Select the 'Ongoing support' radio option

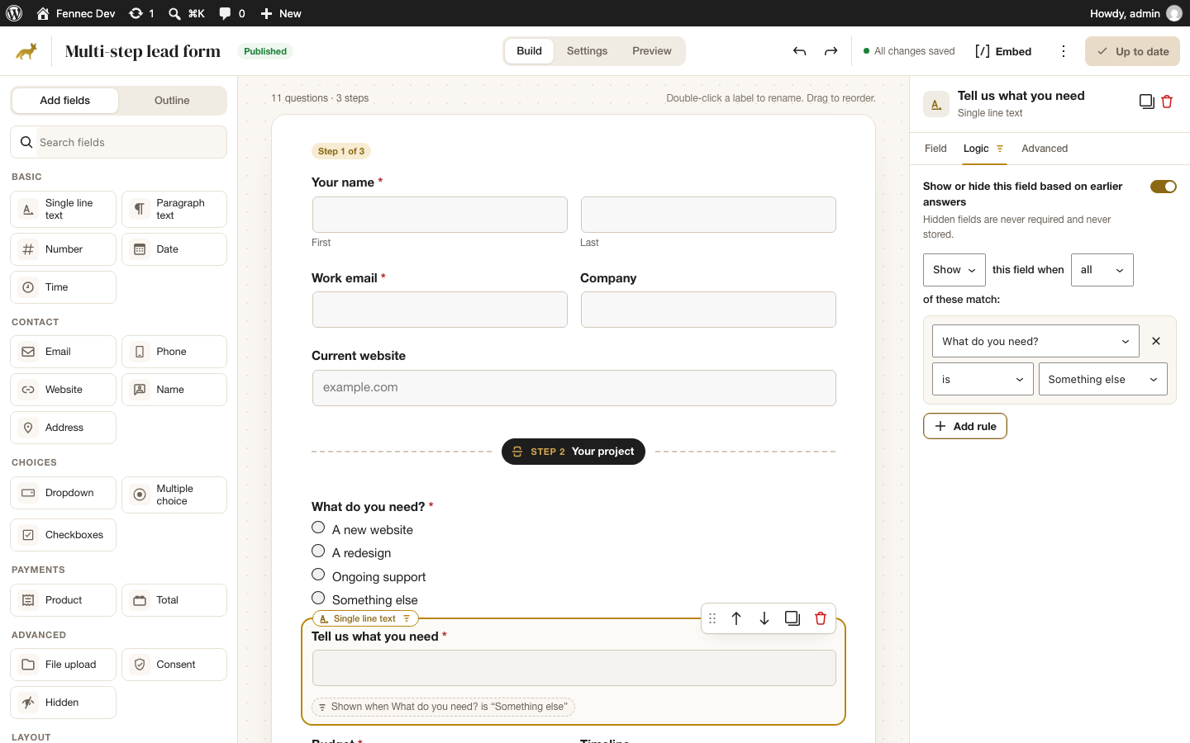[318, 575]
